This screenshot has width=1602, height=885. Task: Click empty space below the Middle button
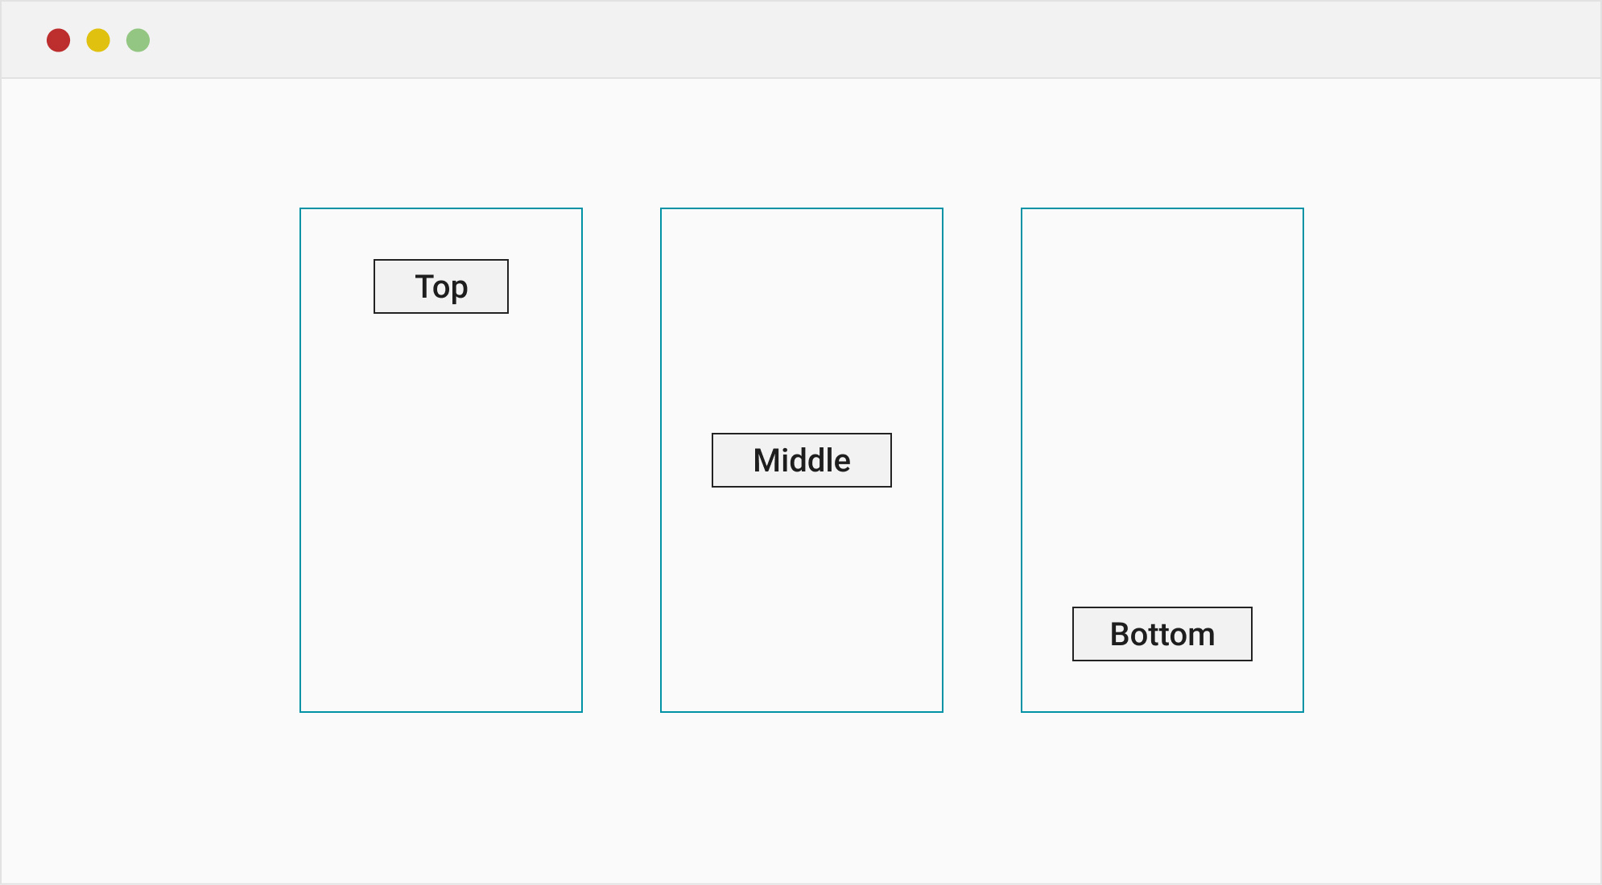802,599
